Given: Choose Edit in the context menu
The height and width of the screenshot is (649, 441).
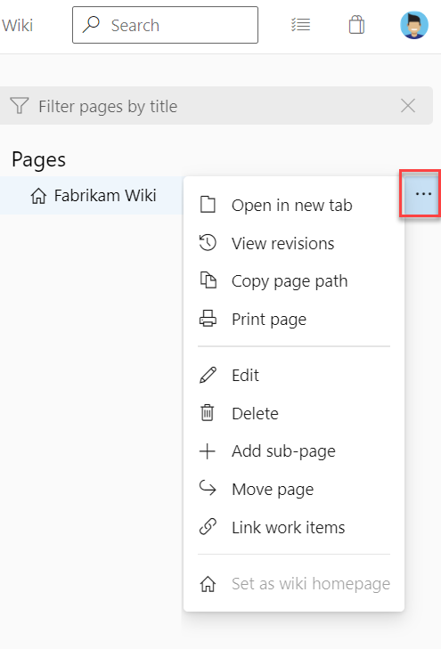Looking at the screenshot, I should (294, 376).
